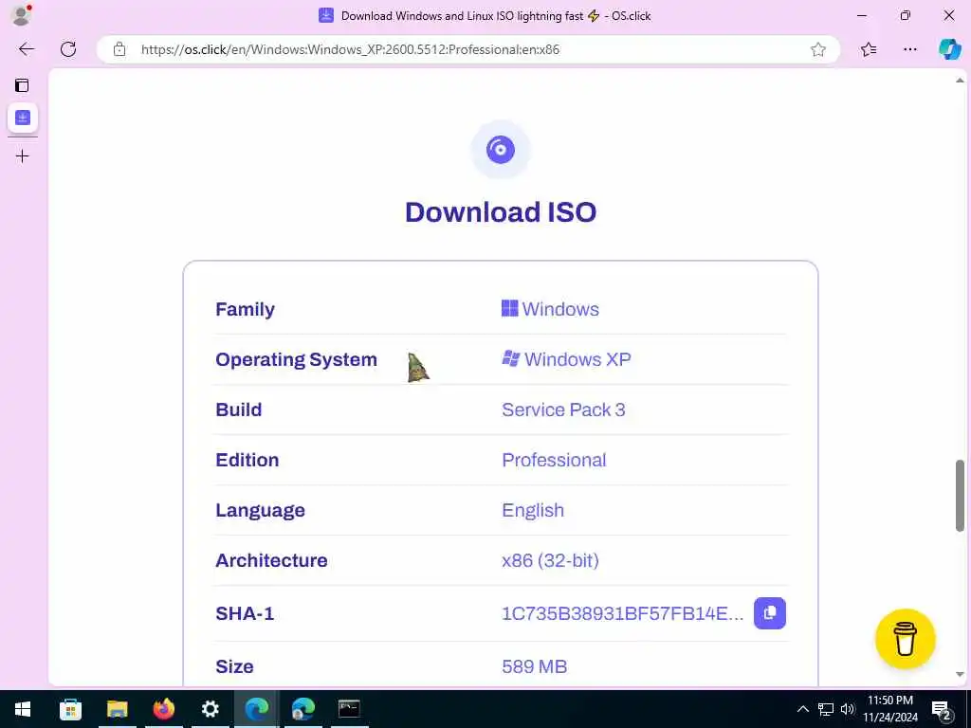This screenshot has width=971, height=728.
Task: Click the Download ISO heading
Action: click(501, 212)
